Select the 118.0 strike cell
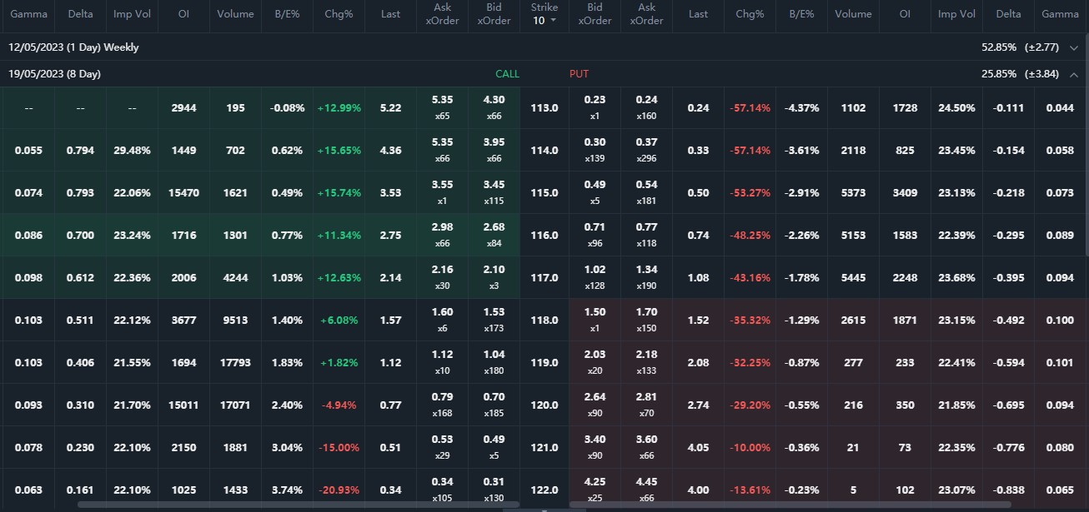Screen dimensions: 1089x512 (x=544, y=321)
